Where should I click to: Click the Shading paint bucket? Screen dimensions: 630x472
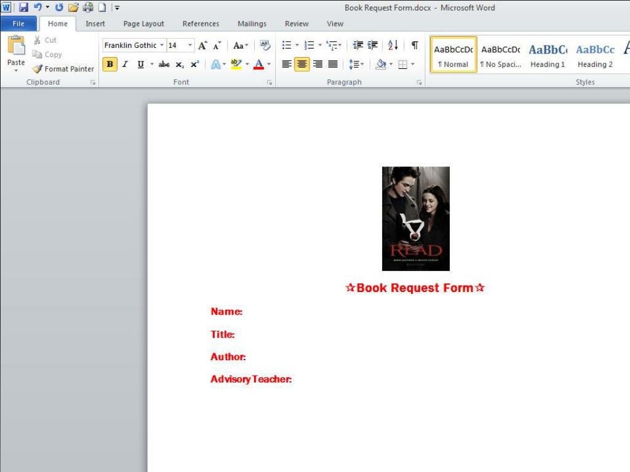(380, 64)
